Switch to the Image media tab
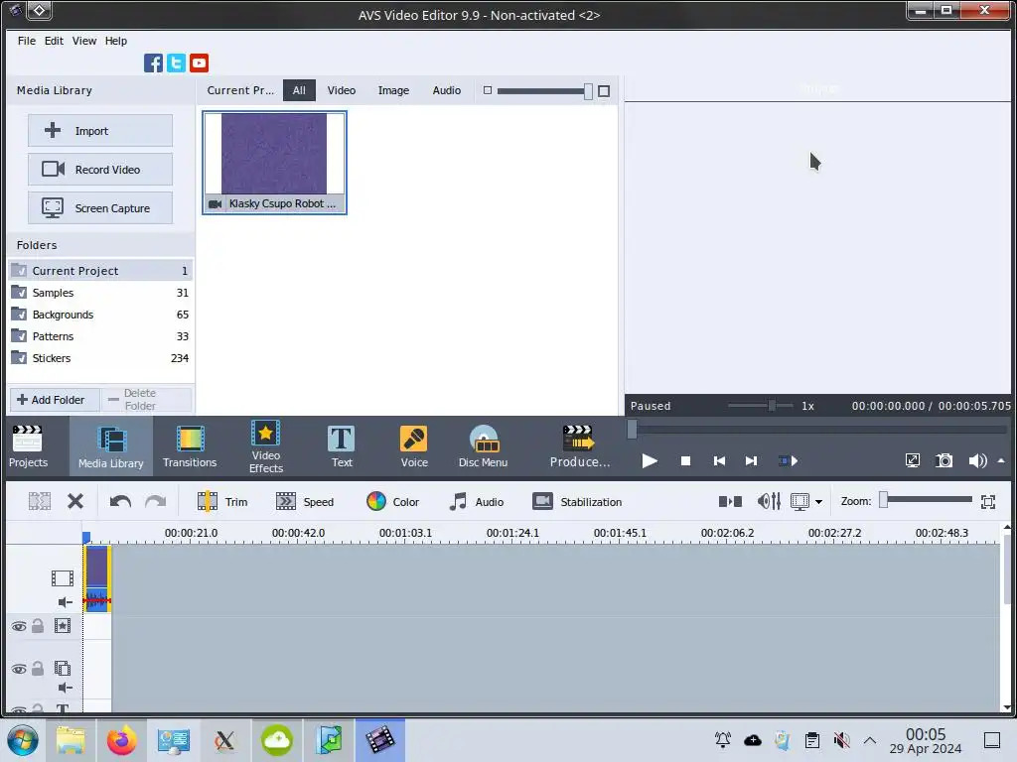 click(x=393, y=90)
